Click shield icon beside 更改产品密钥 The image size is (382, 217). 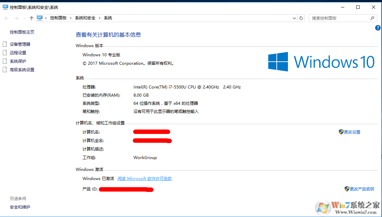point(347,189)
